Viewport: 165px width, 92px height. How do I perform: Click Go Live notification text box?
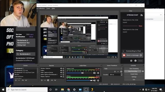click(26, 43)
